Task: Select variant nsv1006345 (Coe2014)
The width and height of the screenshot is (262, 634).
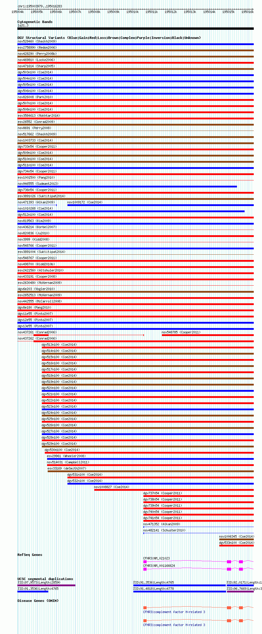Action: (x=236, y=536)
